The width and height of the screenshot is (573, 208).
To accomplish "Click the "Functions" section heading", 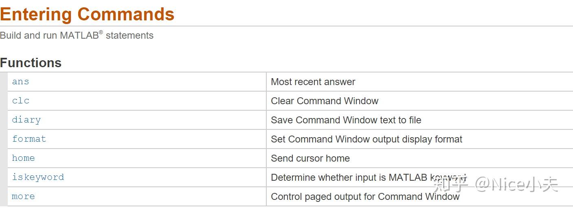I will 31,63.
